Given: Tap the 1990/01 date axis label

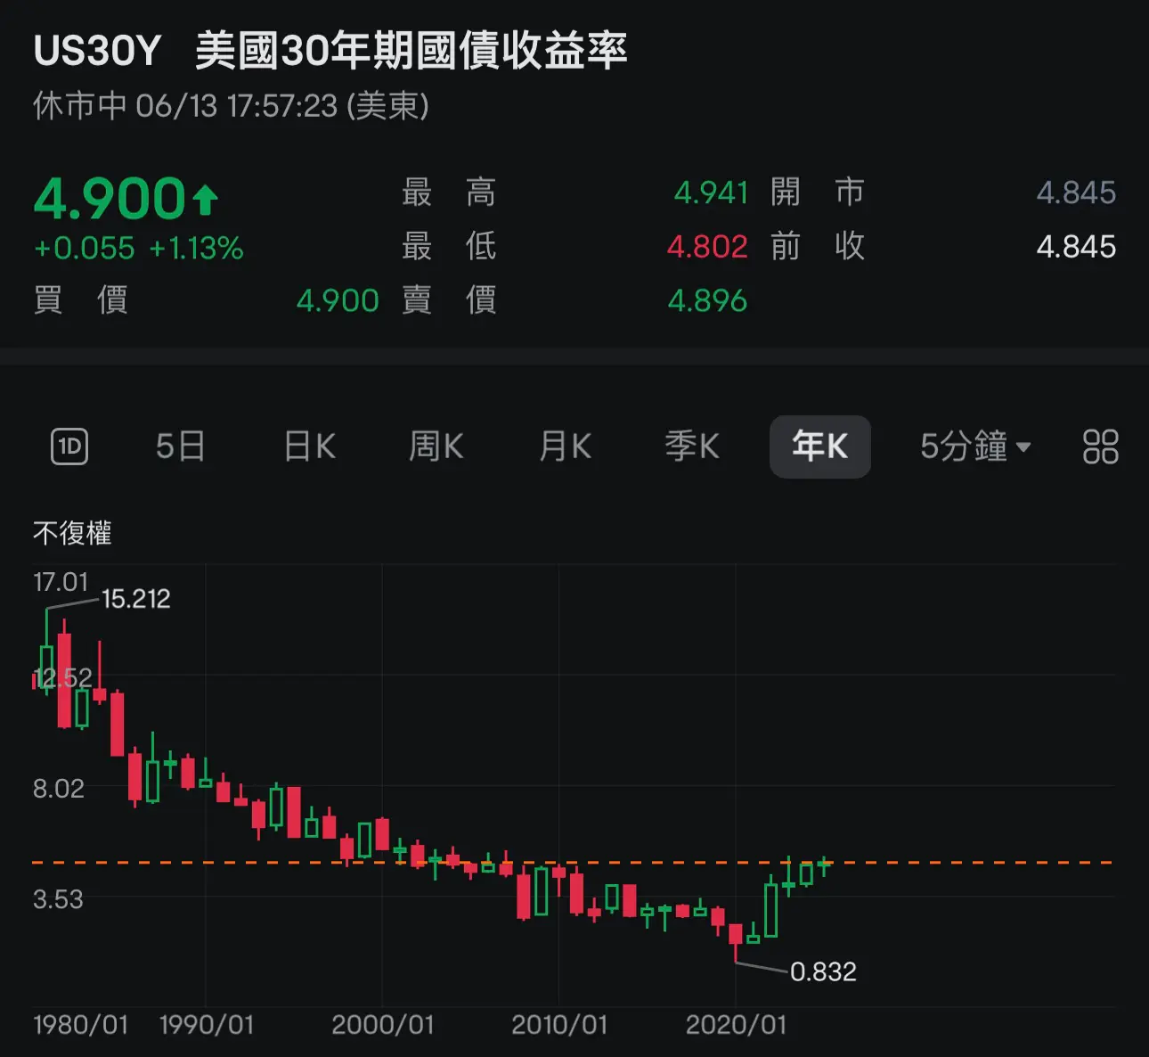Looking at the screenshot, I should tap(207, 1025).
